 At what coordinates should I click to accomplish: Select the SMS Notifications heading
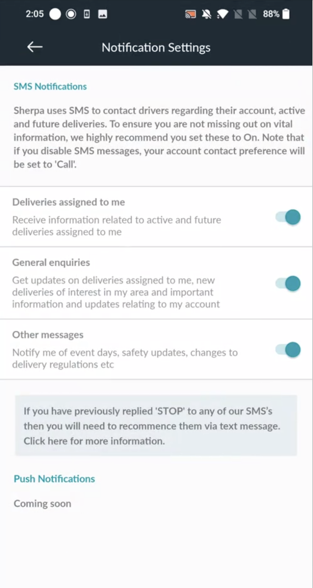click(x=50, y=86)
